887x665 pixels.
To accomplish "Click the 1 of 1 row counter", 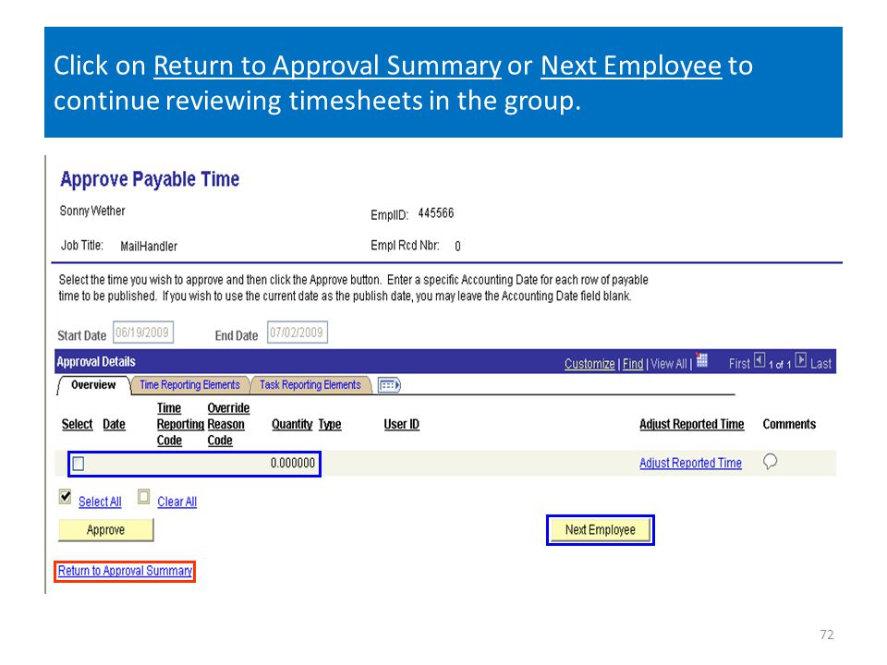I will [x=780, y=365].
